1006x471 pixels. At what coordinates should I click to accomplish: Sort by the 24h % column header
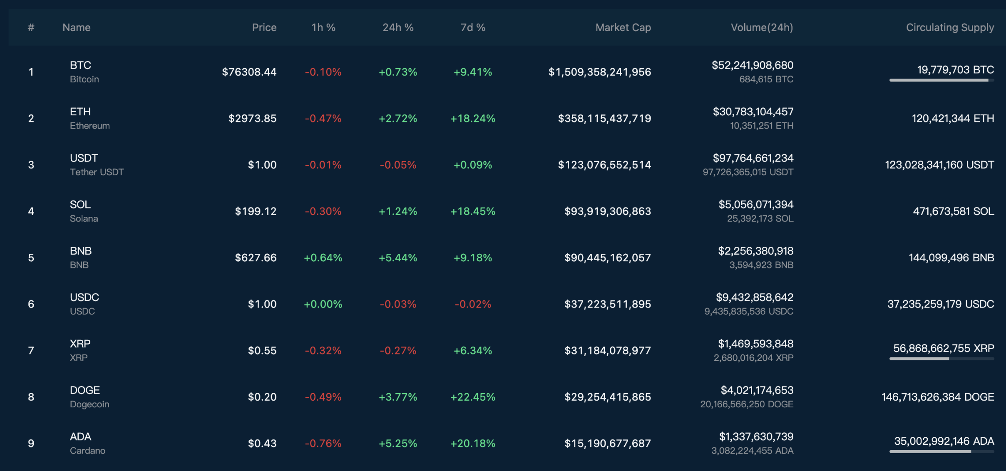[x=398, y=27]
